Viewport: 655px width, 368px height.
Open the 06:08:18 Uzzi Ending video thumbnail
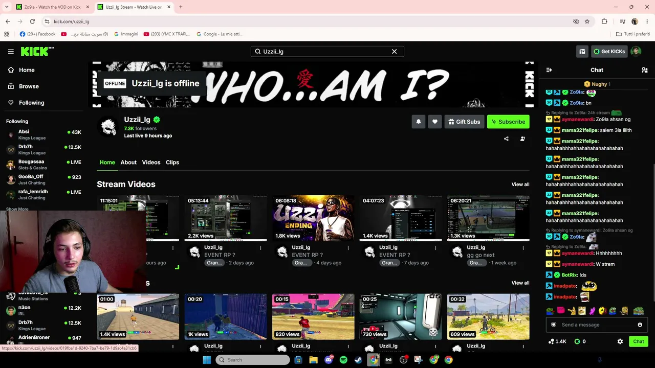click(x=313, y=218)
